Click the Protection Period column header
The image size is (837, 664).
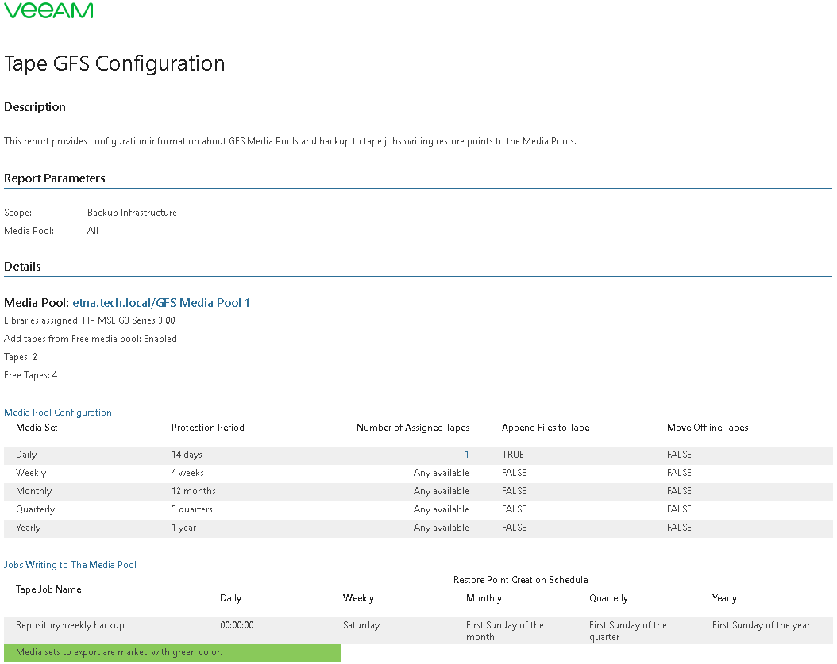[207, 428]
